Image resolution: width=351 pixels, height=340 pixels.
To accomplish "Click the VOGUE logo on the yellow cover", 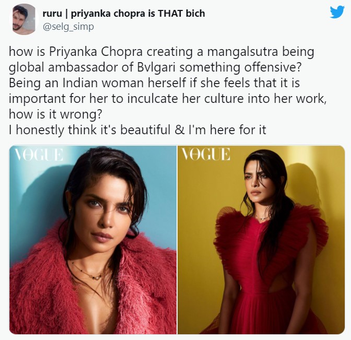I will [205, 154].
